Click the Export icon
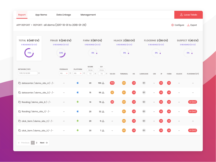 click(188, 25)
